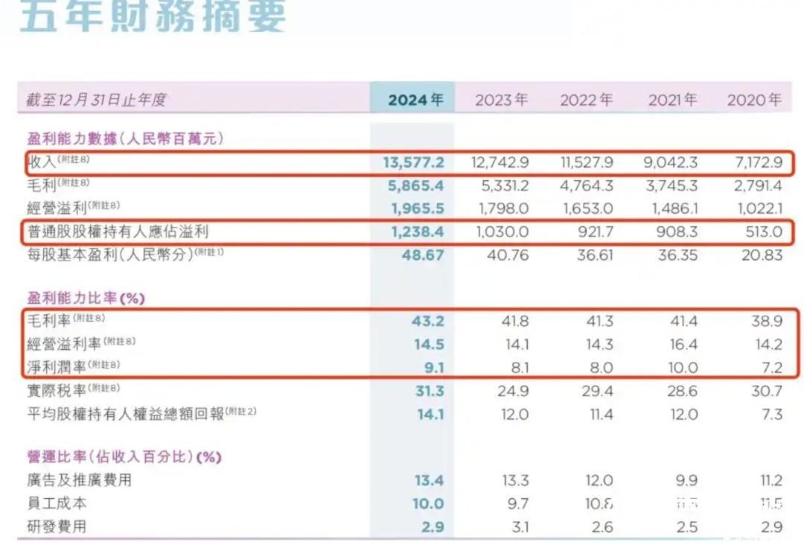The image size is (804, 545).
Task: Click the 2024 revenue value 13,577.2
Action: click(x=413, y=162)
